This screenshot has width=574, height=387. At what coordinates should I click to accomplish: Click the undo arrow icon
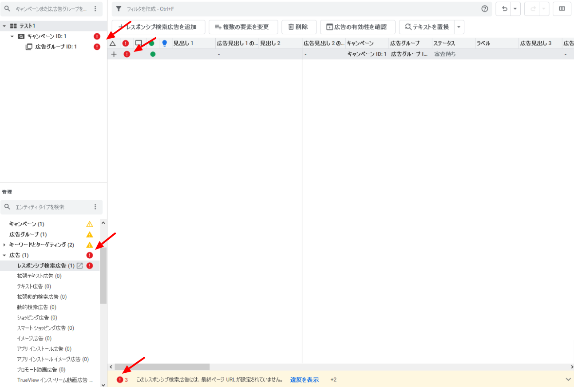point(504,9)
